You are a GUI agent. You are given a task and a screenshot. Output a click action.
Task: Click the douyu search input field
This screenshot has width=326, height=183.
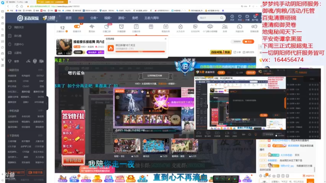coord(209,18)
